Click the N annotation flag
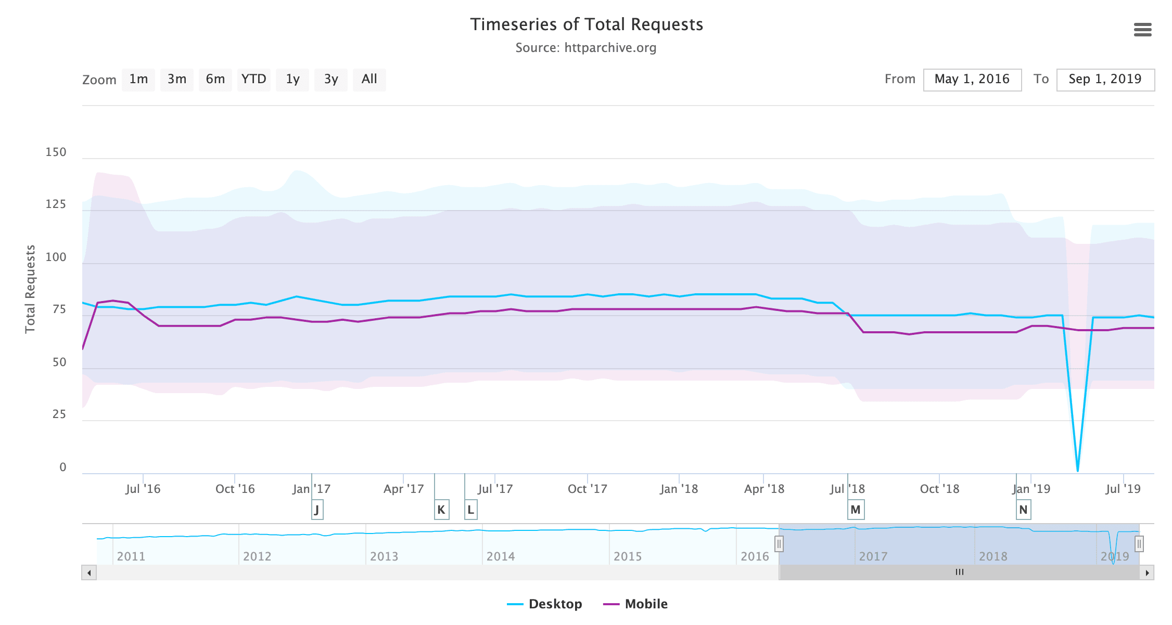This screenshot has height=625, width=1172. point(1023,510)
